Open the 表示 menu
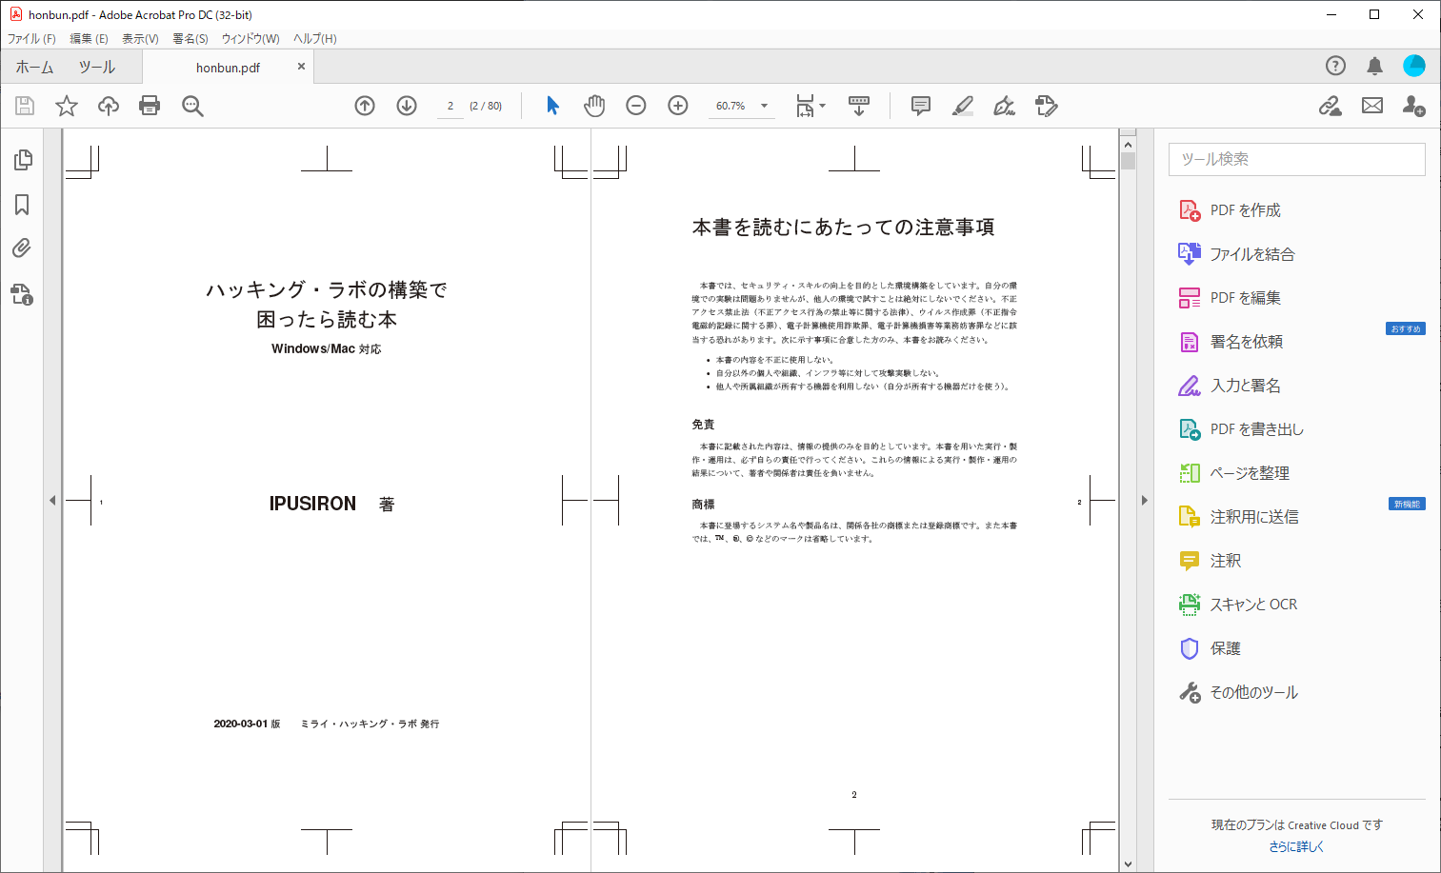The height and width of the screenshot is (873, 1441). click(x=140, y=39)
